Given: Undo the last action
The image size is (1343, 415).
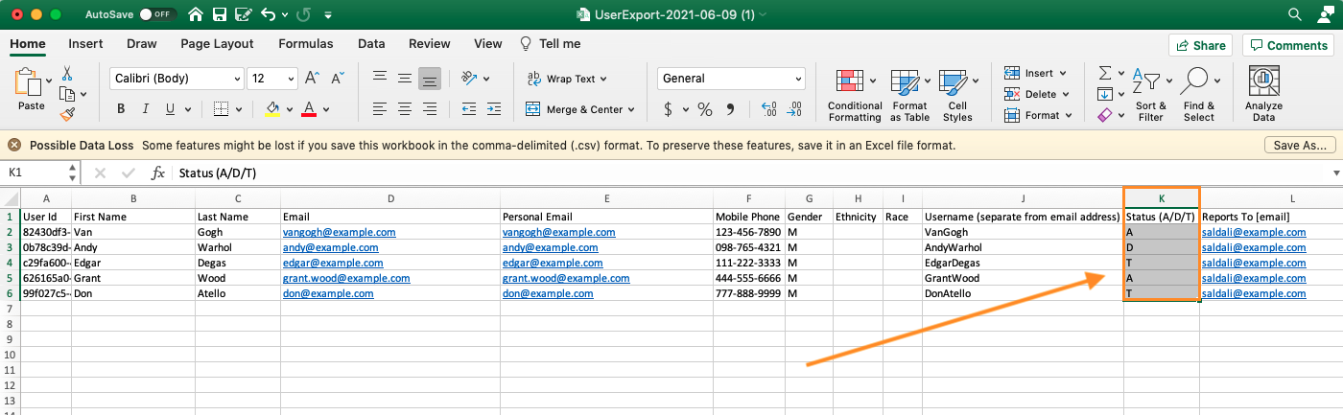Looking at the screenshot, I should pyautogui.click(x=269, y=15).
